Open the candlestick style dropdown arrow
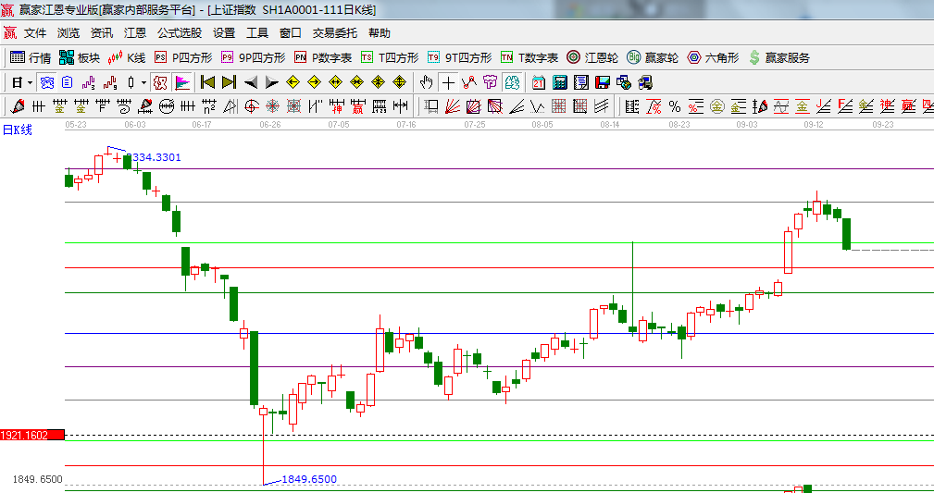This screenshot has width=934, height=493. [143, 82]
